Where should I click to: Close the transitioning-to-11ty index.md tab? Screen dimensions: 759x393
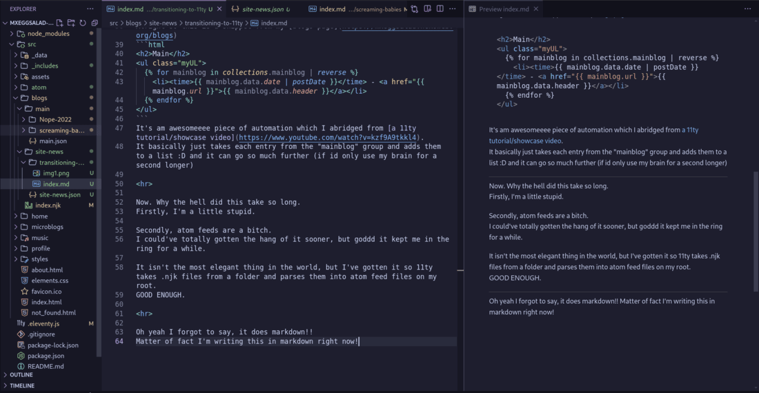coord(219,9)
